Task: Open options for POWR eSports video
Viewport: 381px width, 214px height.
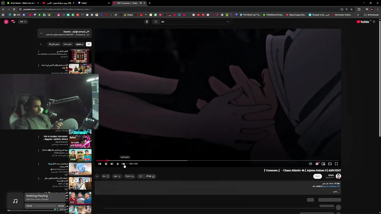Action: [38, 150]
